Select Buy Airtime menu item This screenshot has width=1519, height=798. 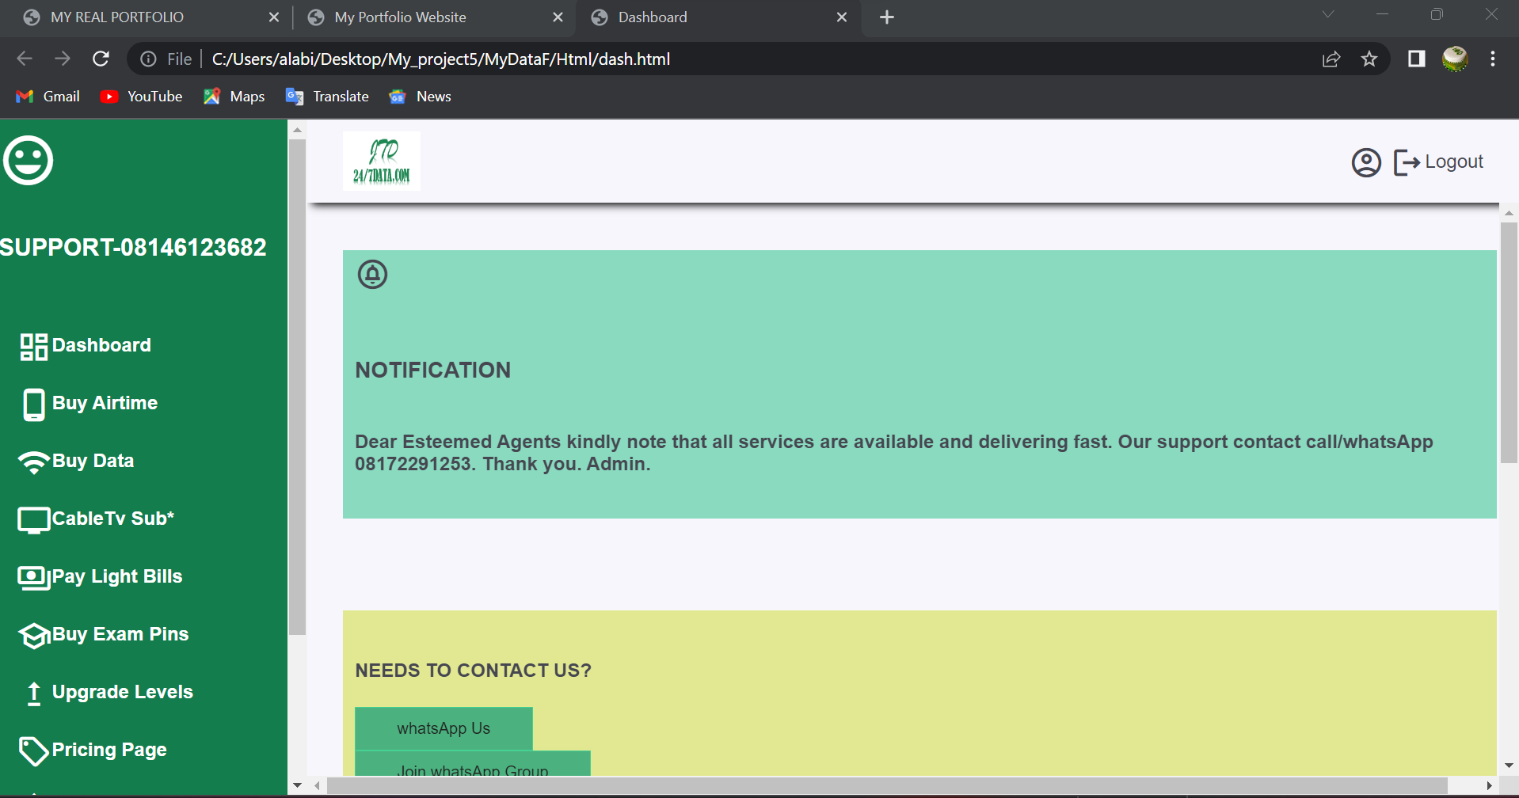pos(105,403)
